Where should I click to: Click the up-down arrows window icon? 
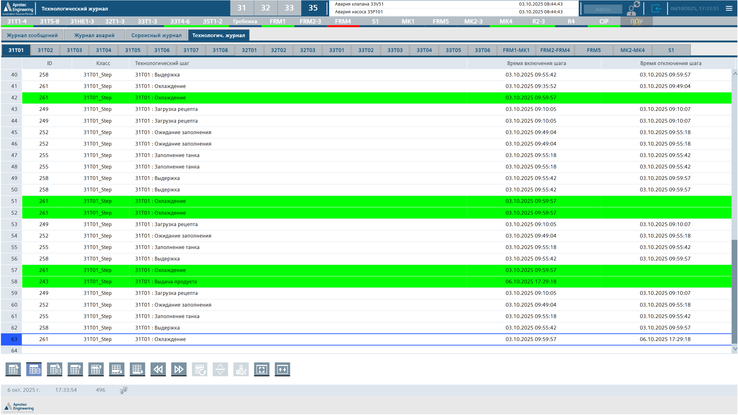click(282, 369)
